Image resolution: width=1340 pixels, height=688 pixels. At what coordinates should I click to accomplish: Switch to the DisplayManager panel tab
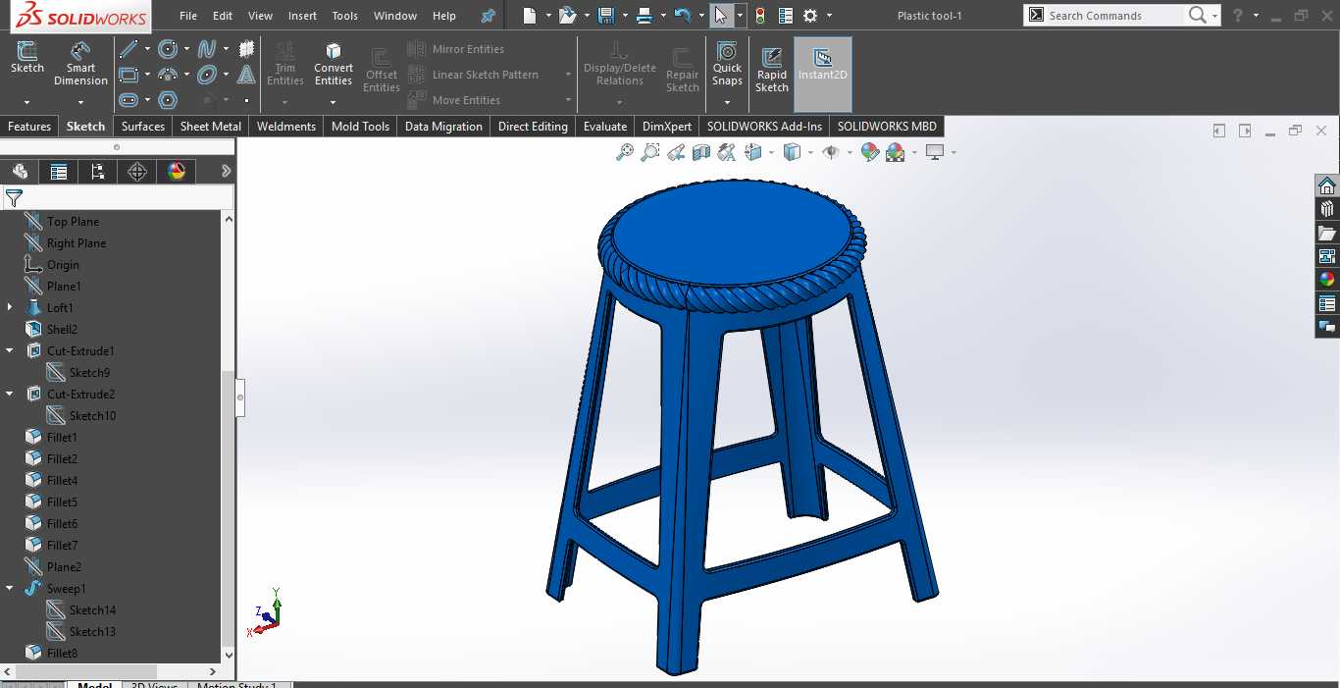click(177, 172)
